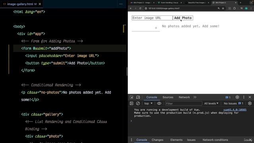Close the image-gallery.html editor tab

coord(40,4)
